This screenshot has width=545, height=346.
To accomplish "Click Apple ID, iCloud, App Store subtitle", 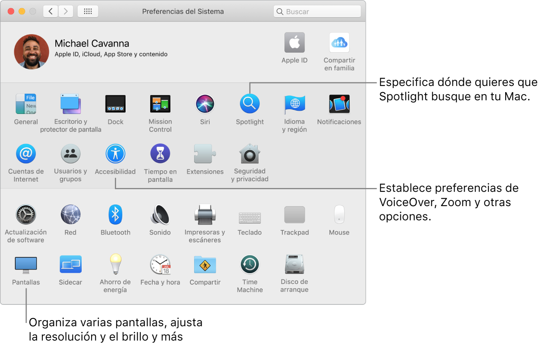I will tap(111, 54).
